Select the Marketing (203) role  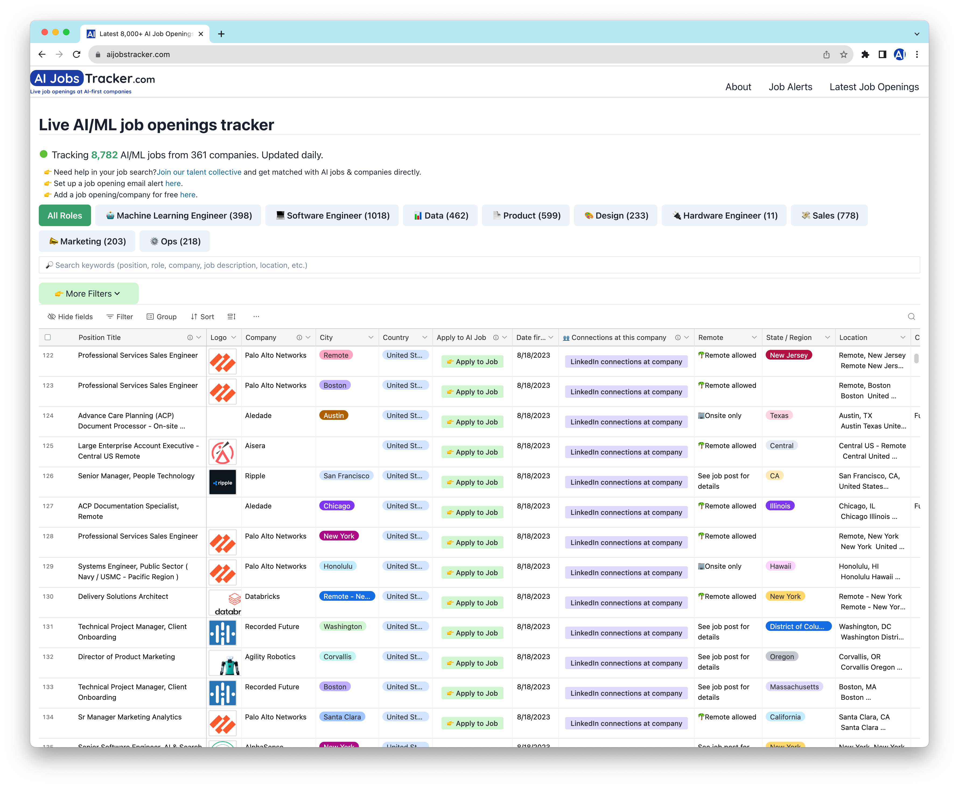87,241
